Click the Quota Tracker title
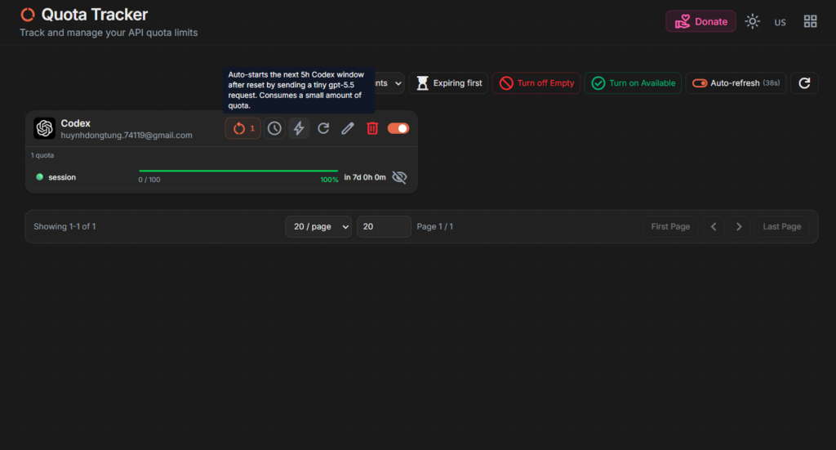The height and width of the screenshot is (450, 836). click(95, 15)
